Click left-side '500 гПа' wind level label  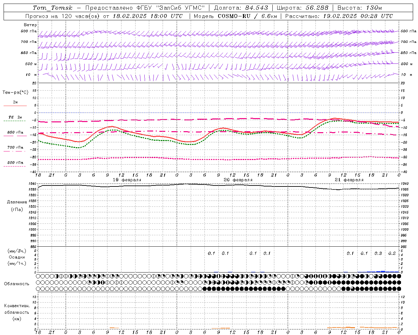click(x=29, y=31)
